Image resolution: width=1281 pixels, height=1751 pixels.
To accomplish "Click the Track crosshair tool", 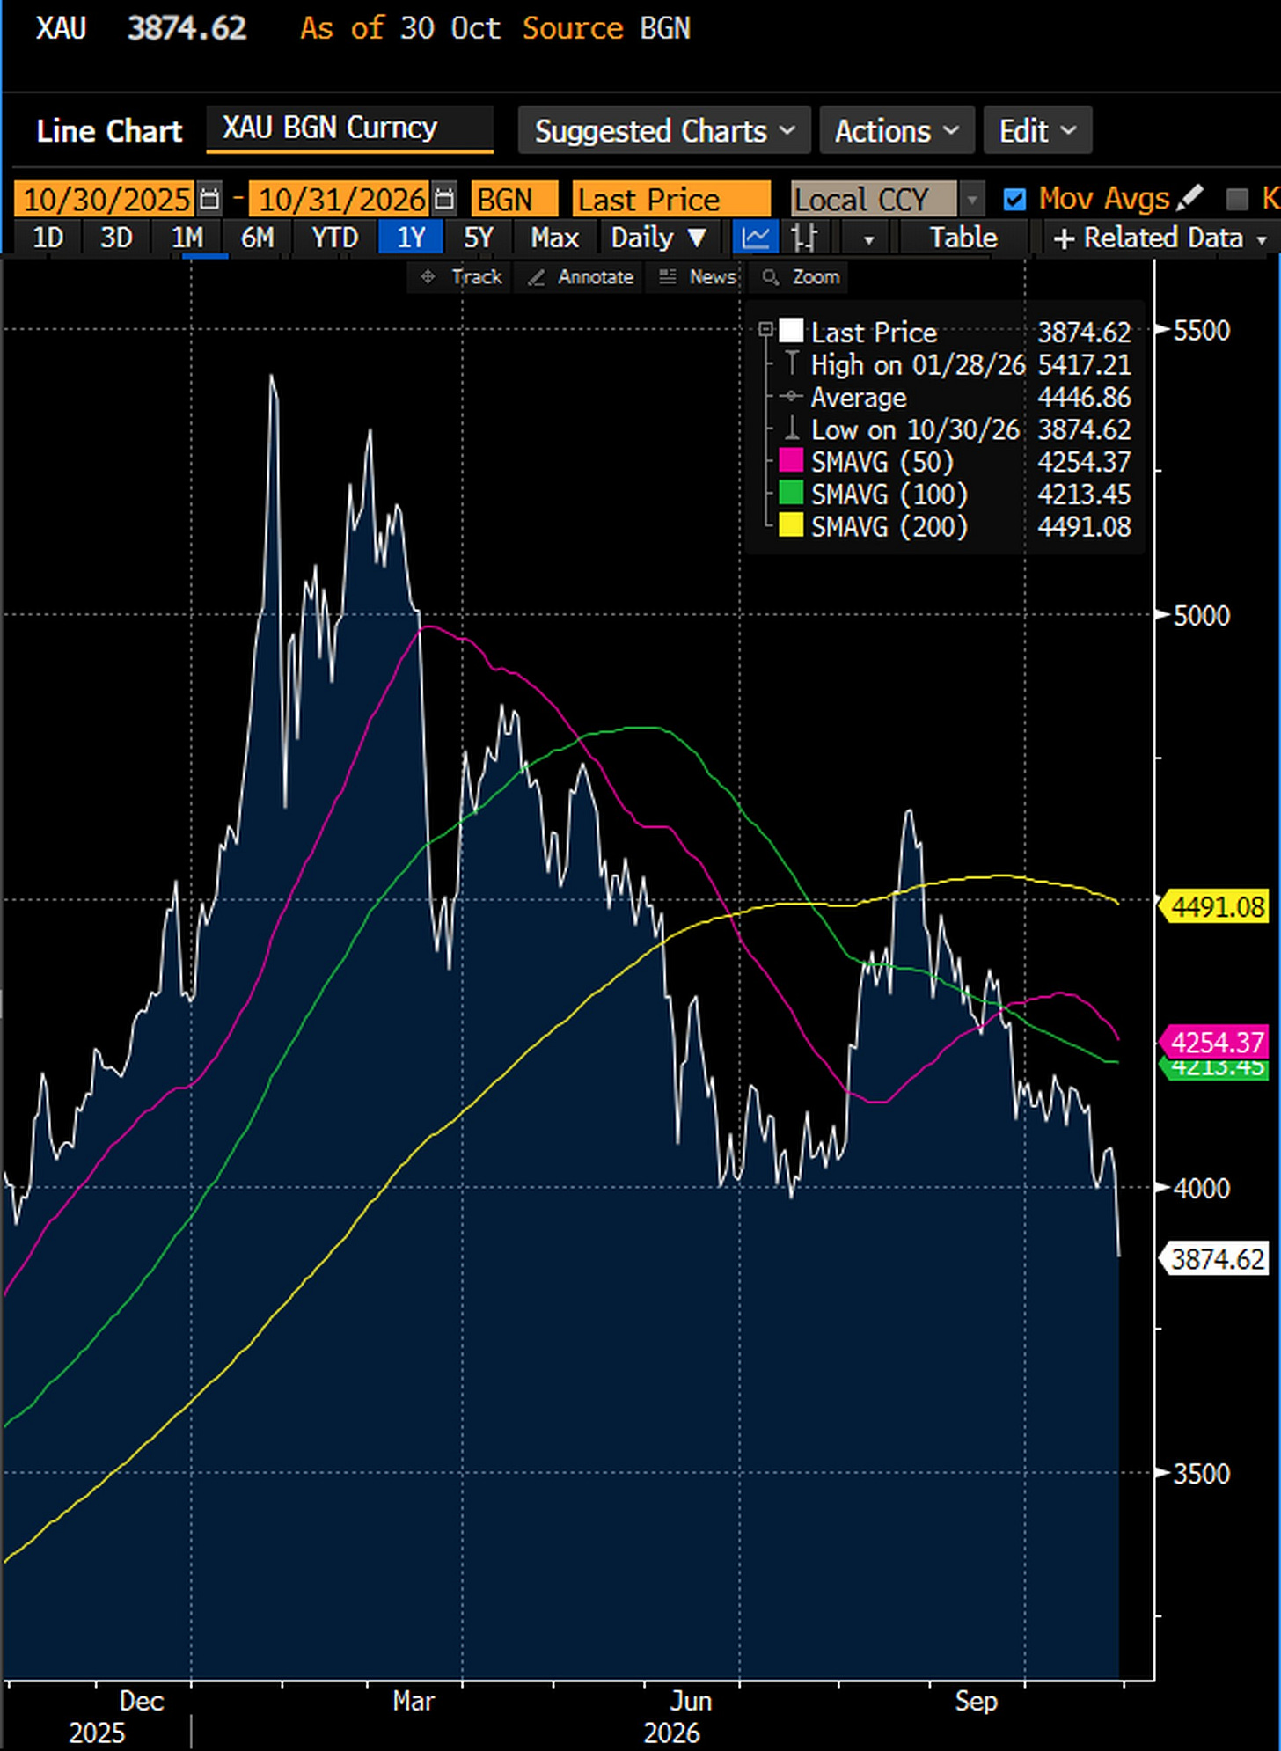I will coord(460,277).
